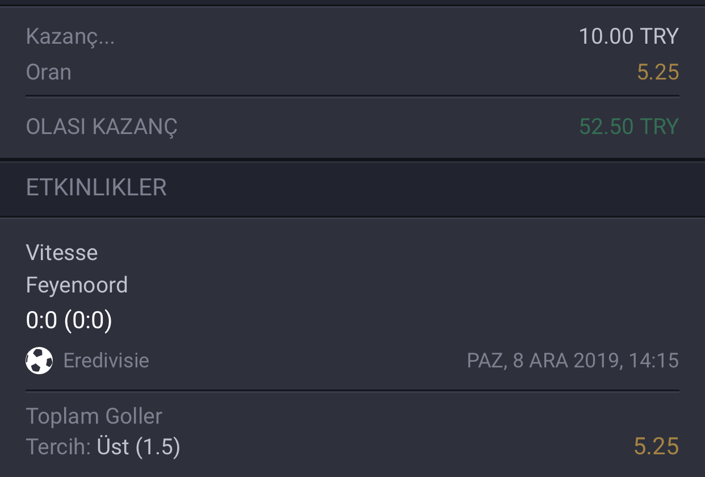Click the ETKINLIKLER section header

[x=96, y=188]
